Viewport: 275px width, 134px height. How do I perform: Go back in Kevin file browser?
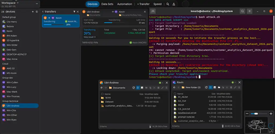point(174,87)
